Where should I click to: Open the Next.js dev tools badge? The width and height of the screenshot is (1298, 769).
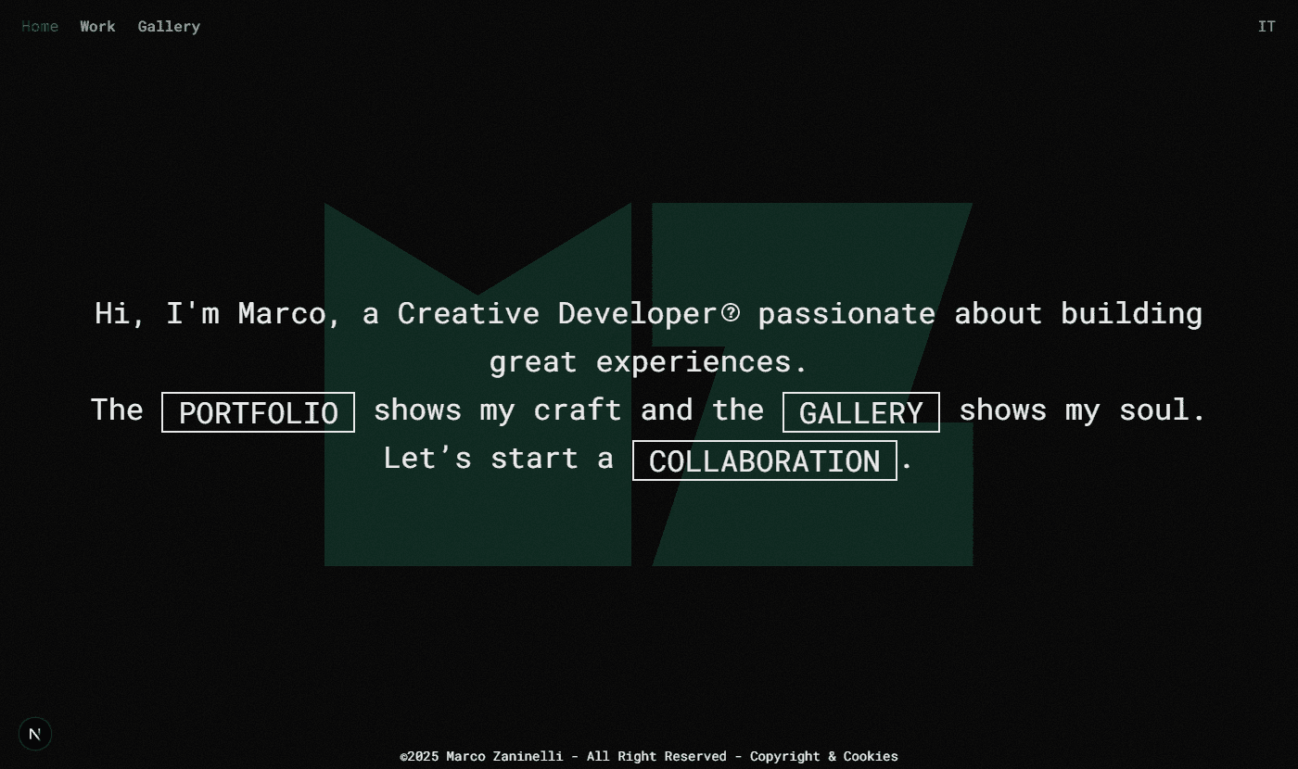click(35, 735)
